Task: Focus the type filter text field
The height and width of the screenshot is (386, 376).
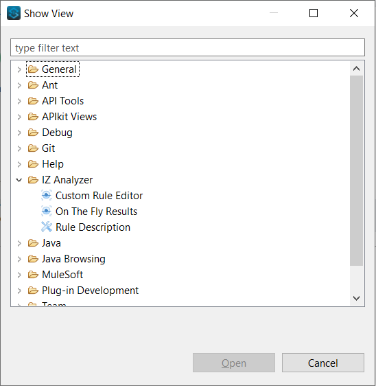Action: (187, 47)
